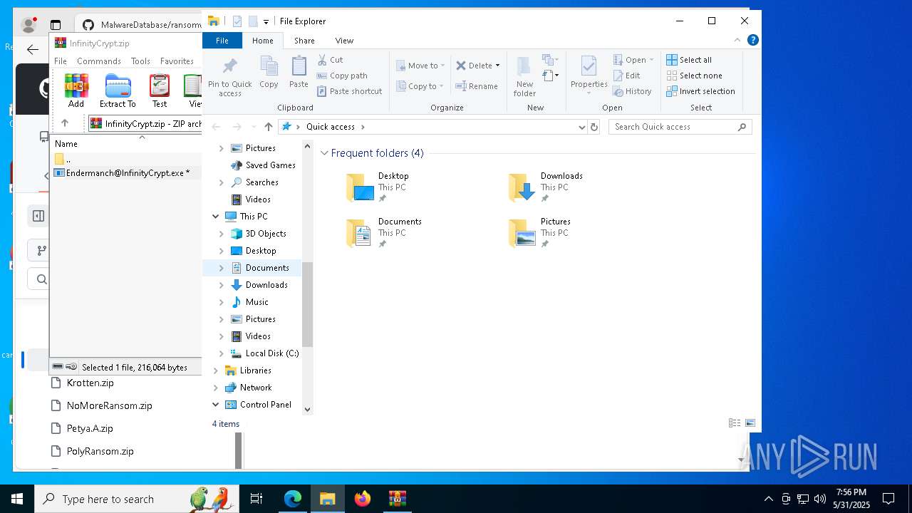This screenshot has height=513, width=912.
Task: Select Music in navigation tree
Action: tap(256, 302)
